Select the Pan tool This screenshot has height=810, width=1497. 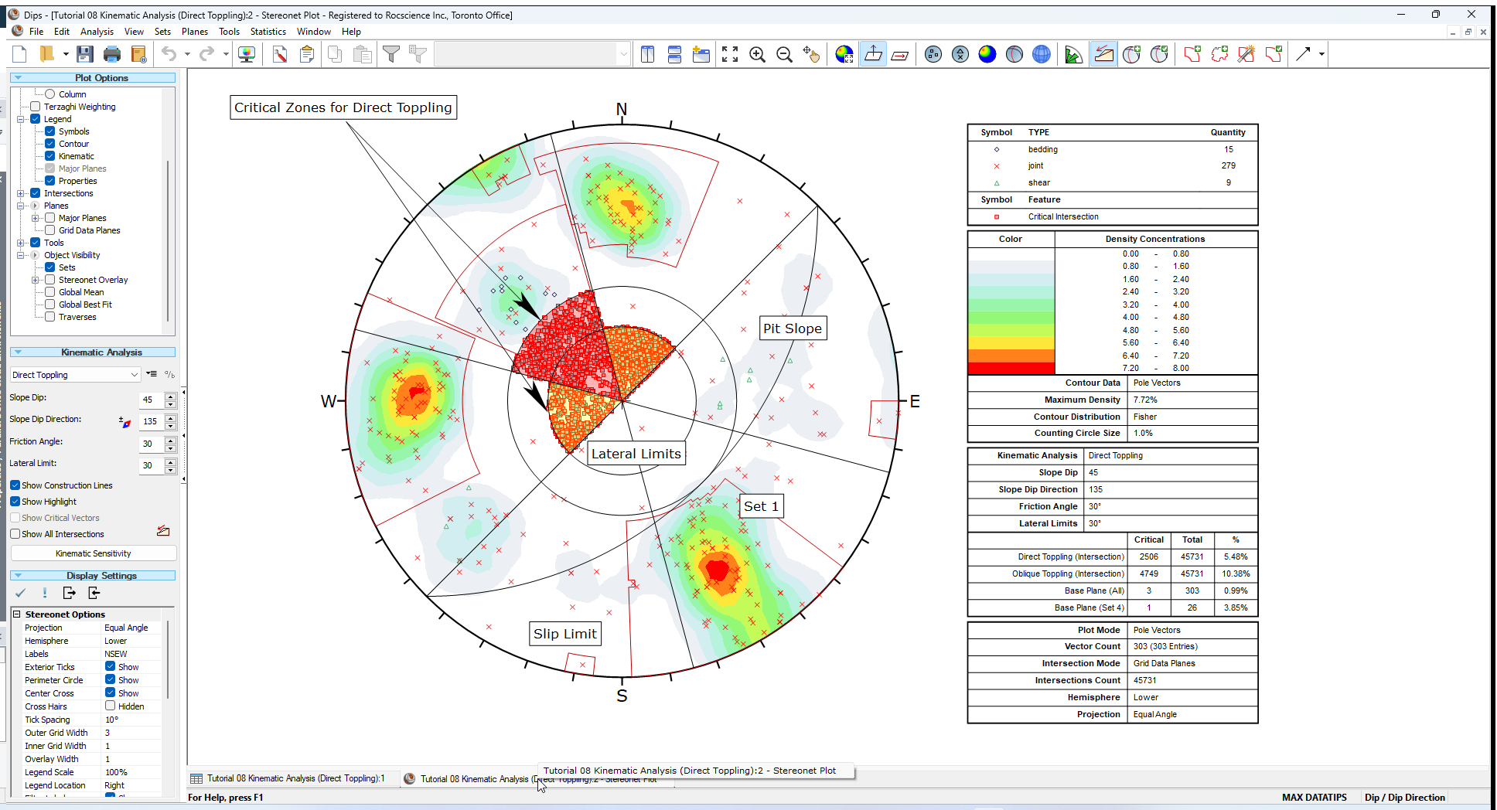(812, 54)
